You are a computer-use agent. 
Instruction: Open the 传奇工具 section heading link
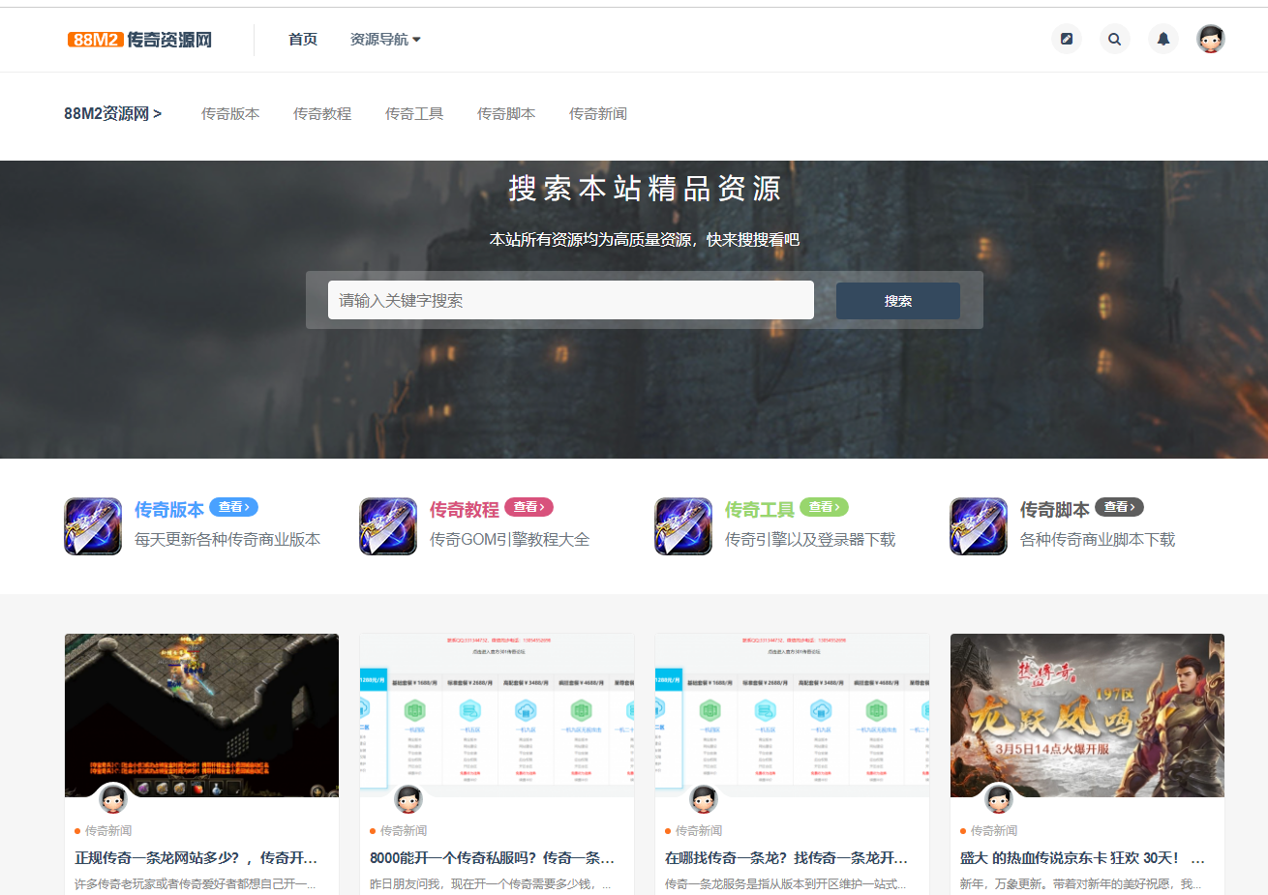(760, 510)
